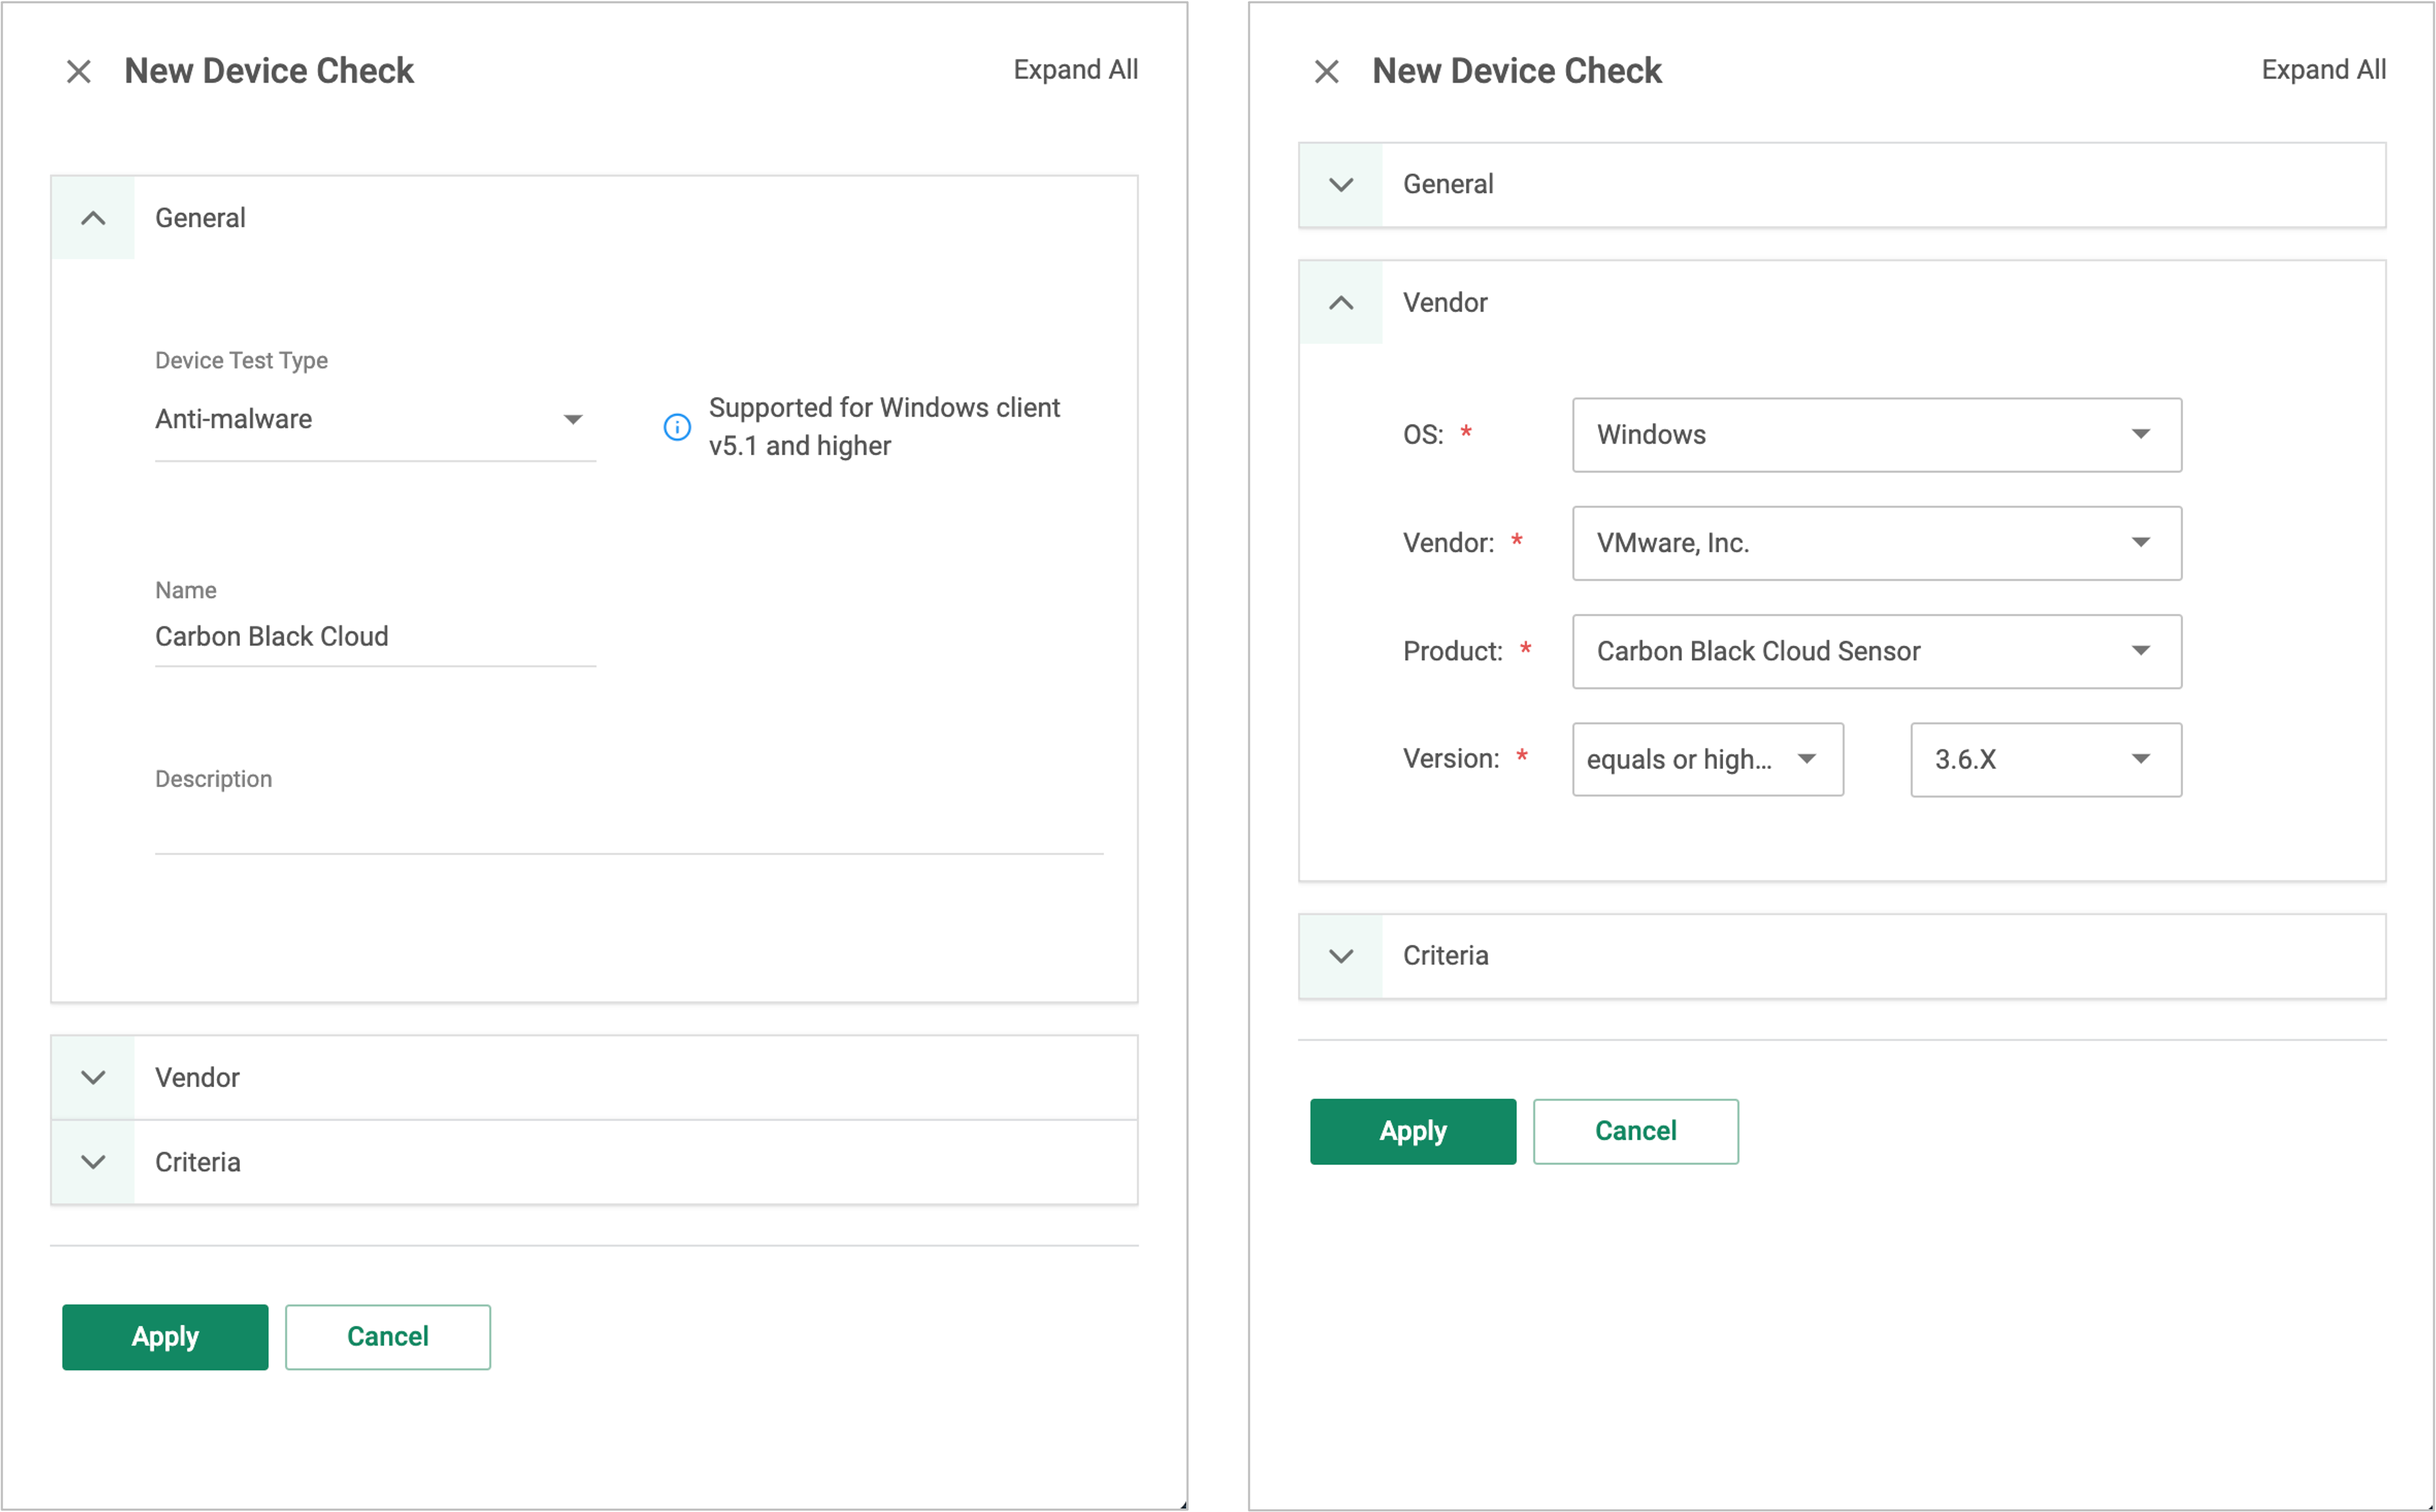The height and width of the screenshot is (1512, 2436).
Task: Click the 'OS:' field label
Action: coord(1422,435)
